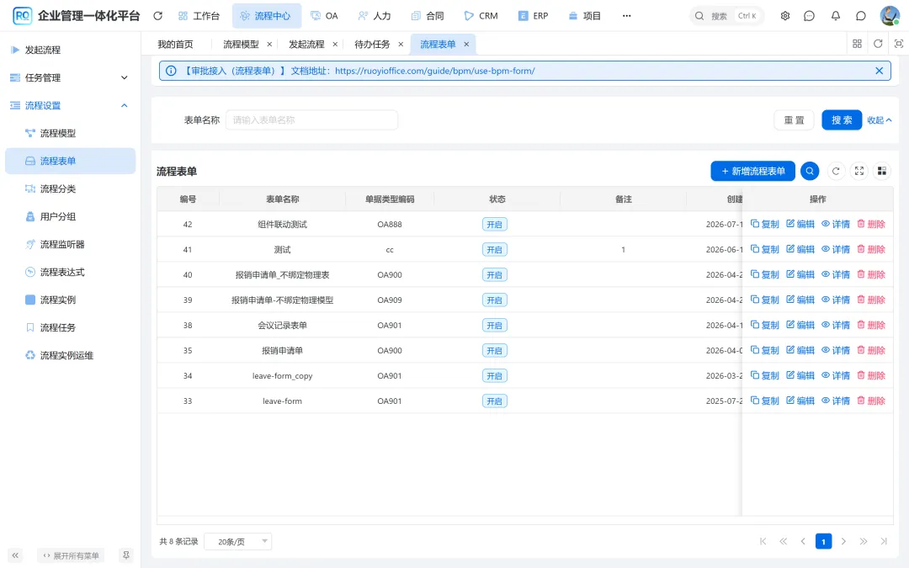Go to the next page arrow
Viewport: 909px width, 568px height.
[843, 541]
